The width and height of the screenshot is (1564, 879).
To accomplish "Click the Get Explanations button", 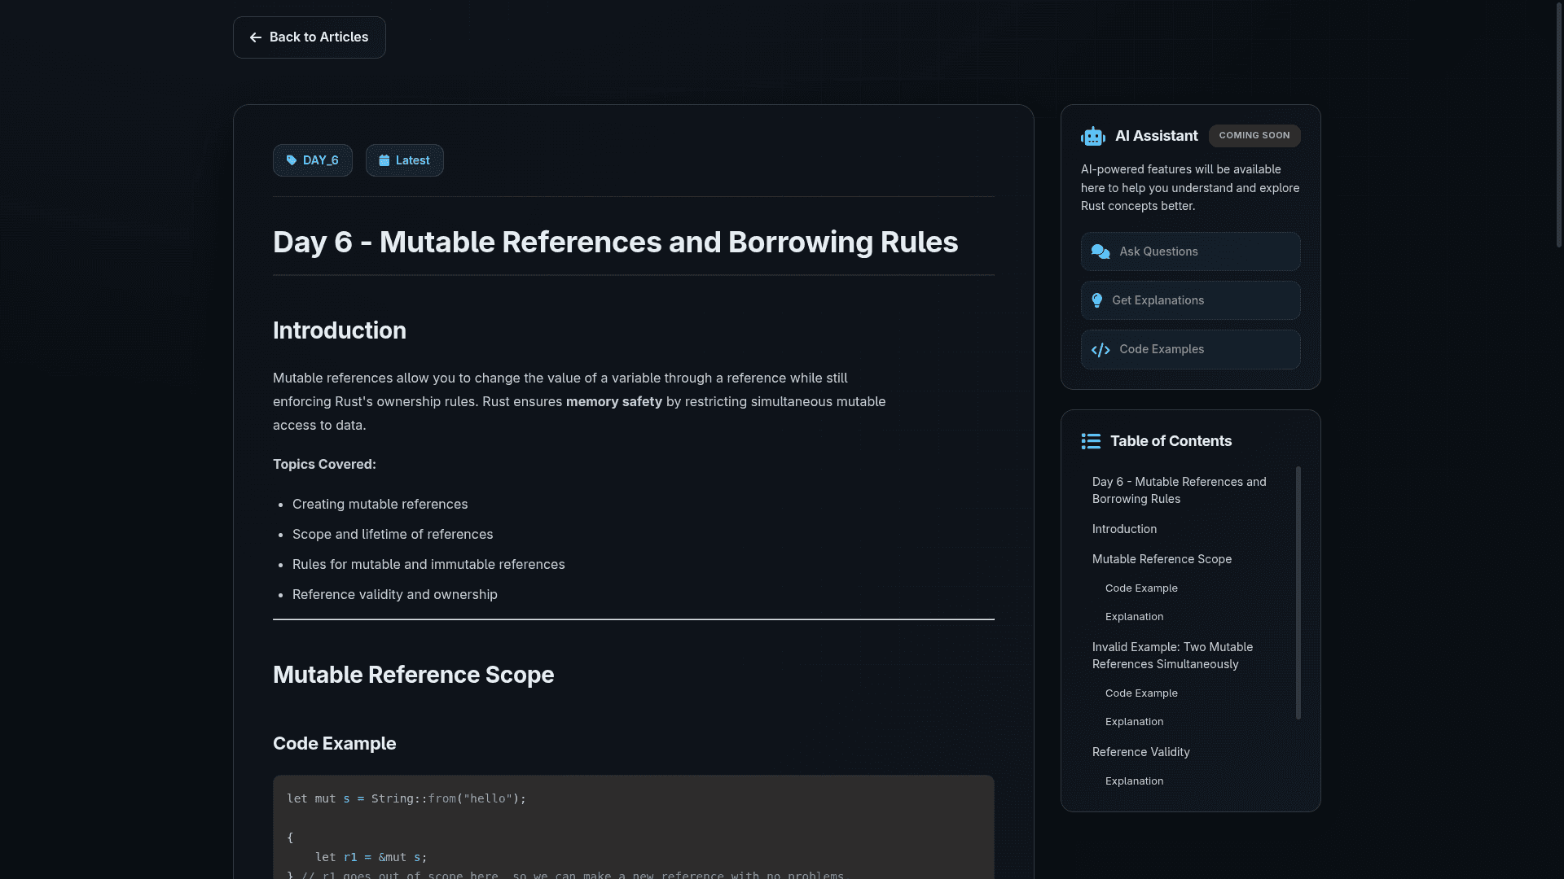I will pyautogui.click(x=1190, y=300).
